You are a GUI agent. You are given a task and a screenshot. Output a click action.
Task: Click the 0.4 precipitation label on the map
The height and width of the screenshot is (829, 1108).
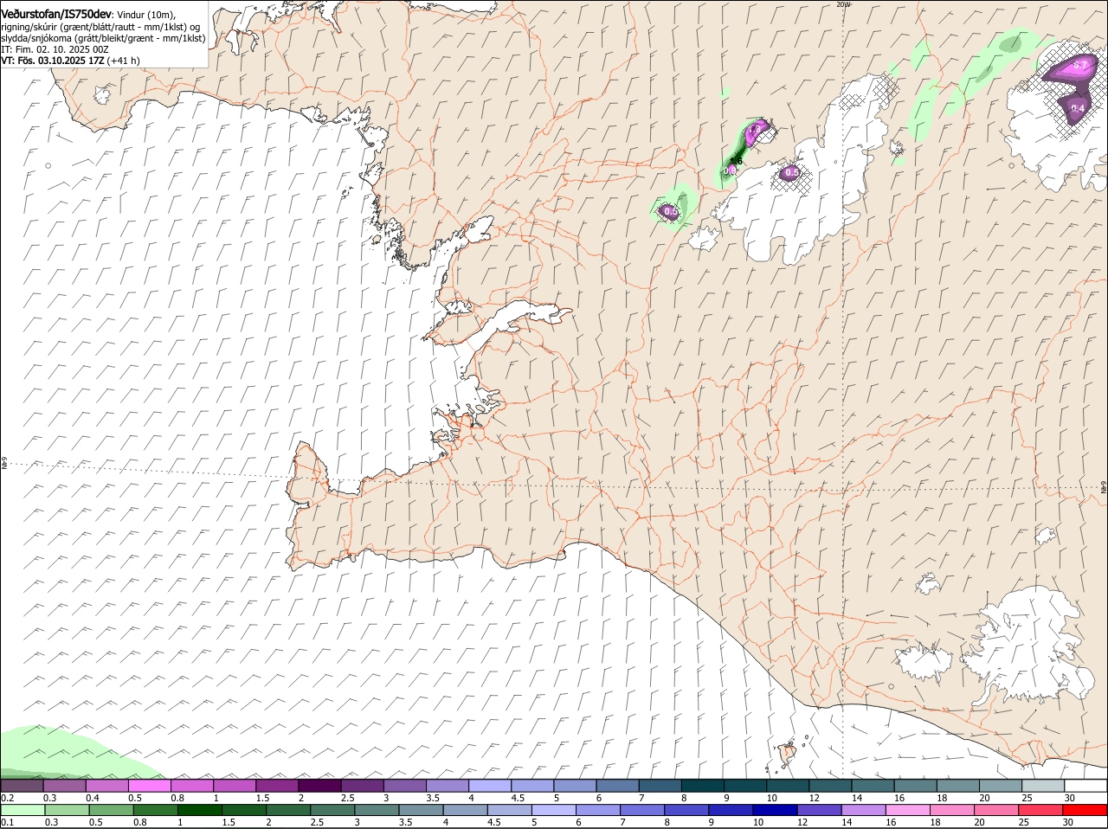1078,109
